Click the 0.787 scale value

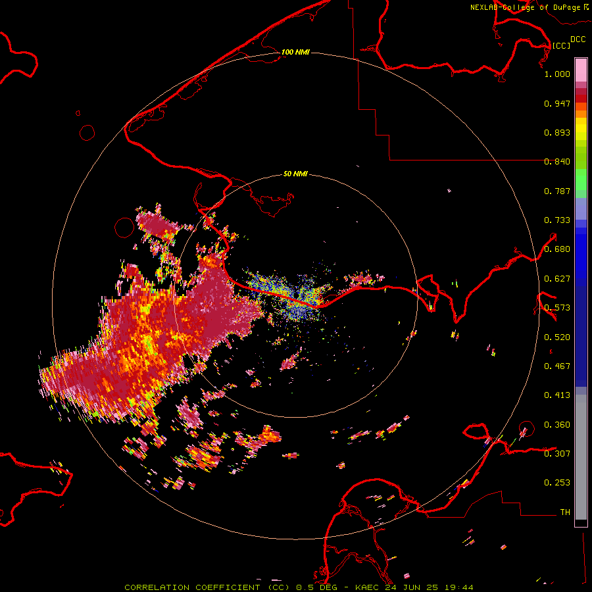(x=557, y=191)
